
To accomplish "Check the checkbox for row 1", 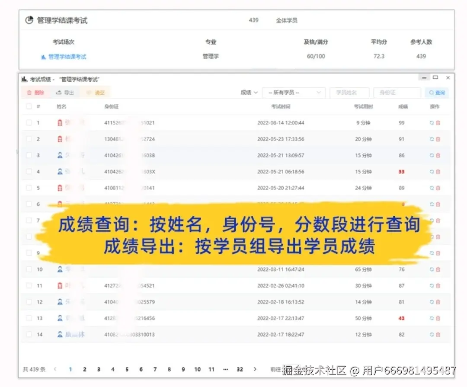I will coord(29,122).
